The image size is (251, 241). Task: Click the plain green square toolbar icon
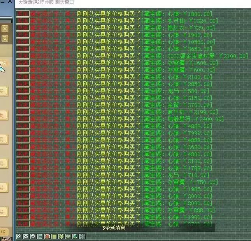(x=54, y=236)
